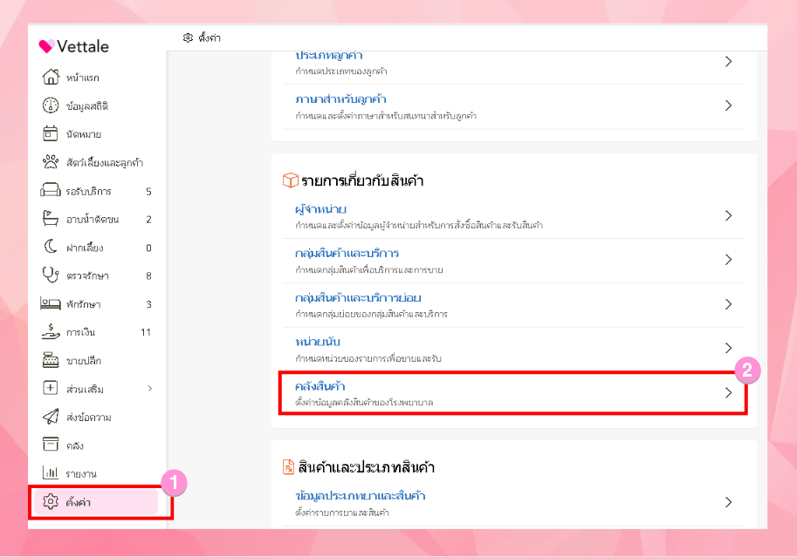Image resolution: width=797 pixels, height=557 pixels.
Task: Open หน้าแรก home icon in sidebar
Action: coord(51,78)
